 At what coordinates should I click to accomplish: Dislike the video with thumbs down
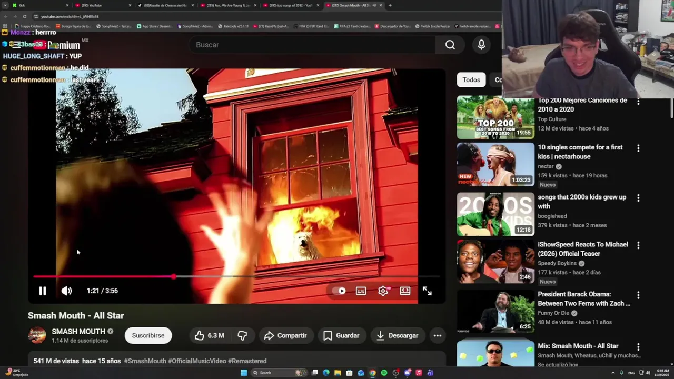[x=243, y=335]
